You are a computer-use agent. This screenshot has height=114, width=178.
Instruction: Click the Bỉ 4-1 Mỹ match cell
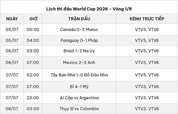79,87
